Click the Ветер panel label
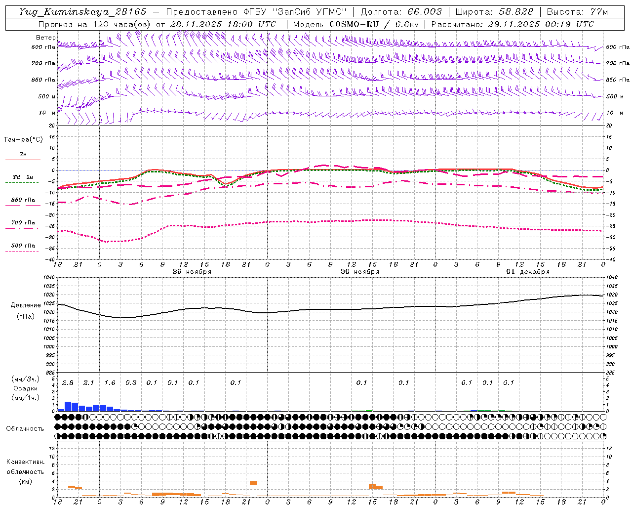Image resolution: width=632 pixels, height=506 pixels. tap(45, 38)
